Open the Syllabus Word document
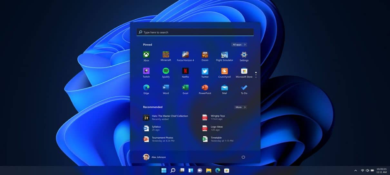The width and height of the screenshot is (390, 175). point(156,128)
